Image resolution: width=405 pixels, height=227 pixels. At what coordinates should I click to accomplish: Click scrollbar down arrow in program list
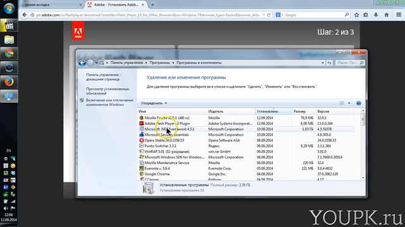(x=363, y=178)
